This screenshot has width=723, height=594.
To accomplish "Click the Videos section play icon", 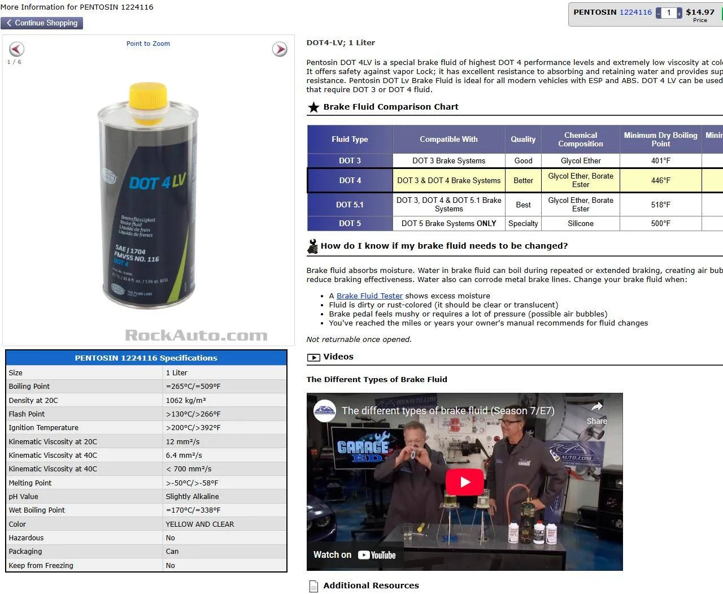I will point(313,357).
